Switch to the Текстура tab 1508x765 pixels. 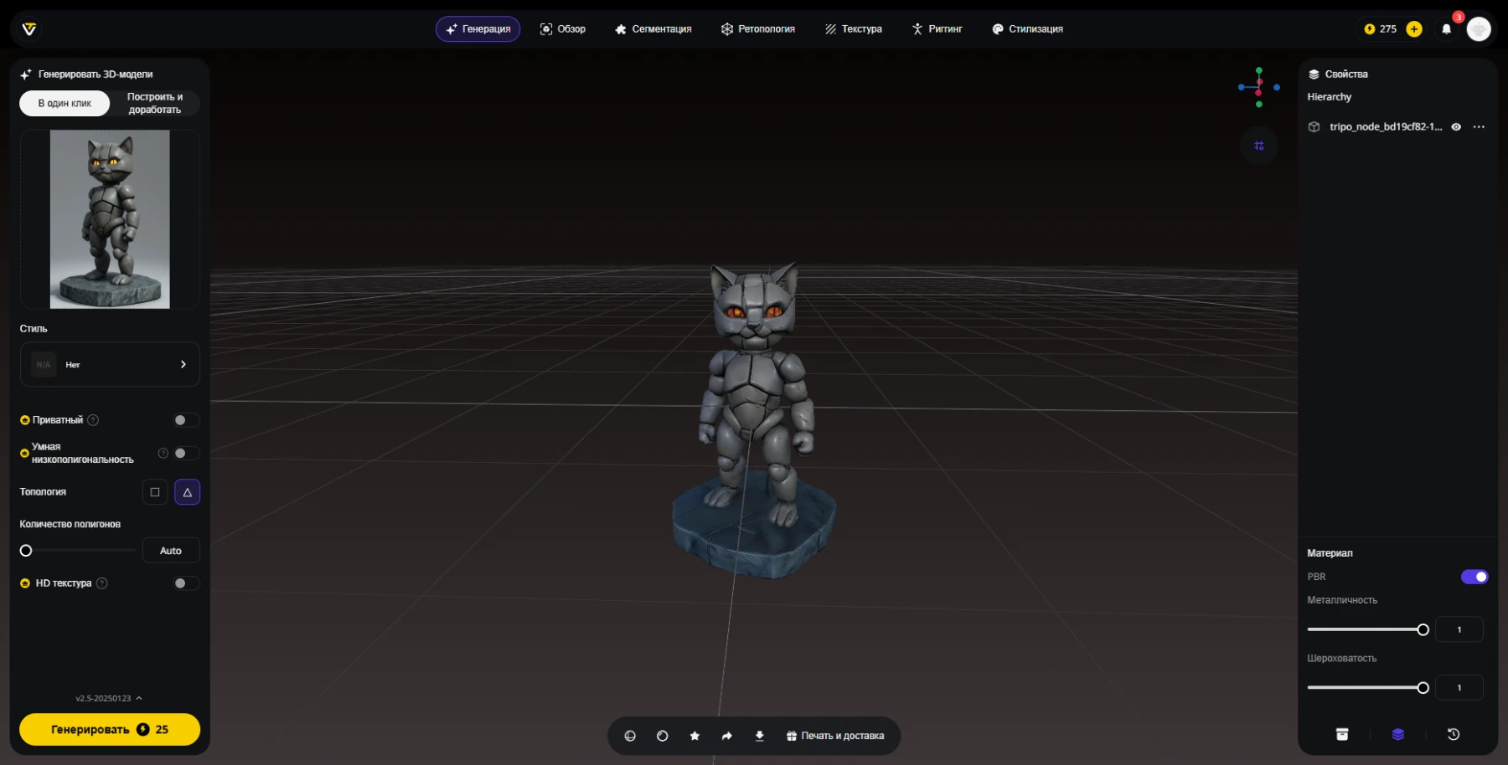(853, 29)
